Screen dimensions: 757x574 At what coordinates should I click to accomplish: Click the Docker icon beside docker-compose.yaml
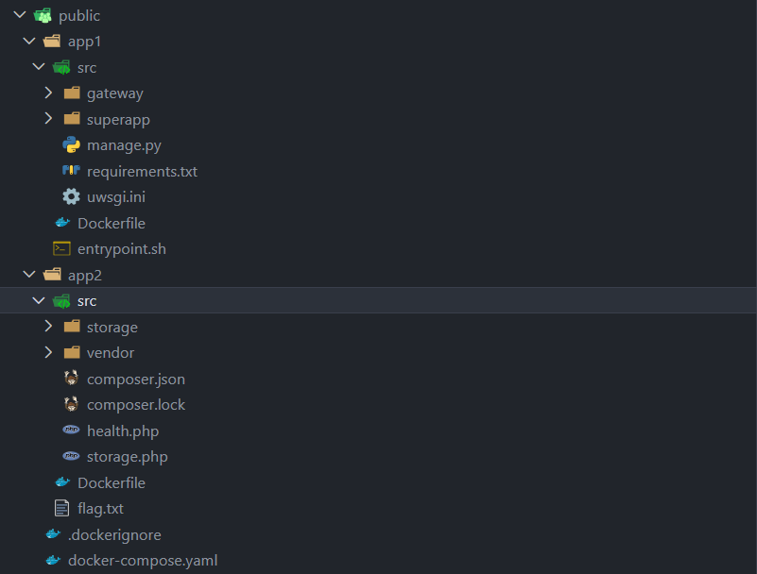click(52, 560)
